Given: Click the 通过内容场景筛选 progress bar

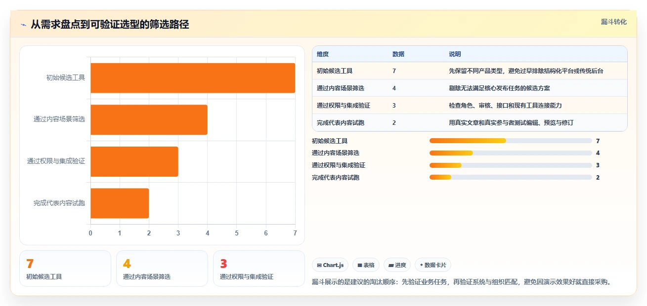Looking at the screenshot, I should [x=511, y=153].
